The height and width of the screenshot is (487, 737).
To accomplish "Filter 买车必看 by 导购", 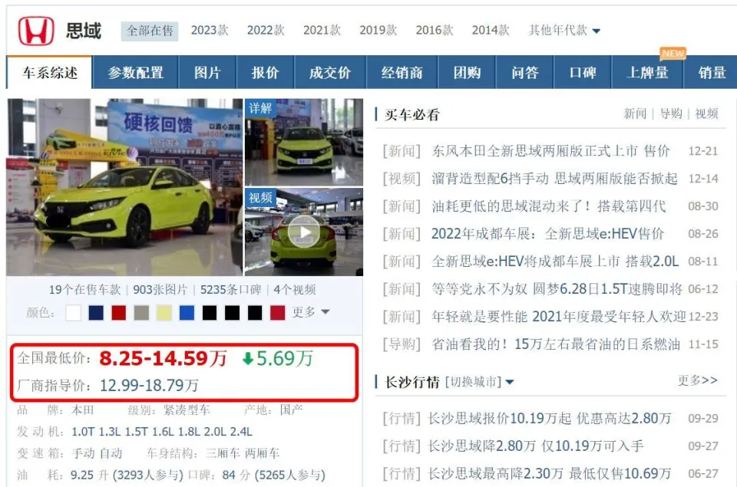I will point(671,114).
